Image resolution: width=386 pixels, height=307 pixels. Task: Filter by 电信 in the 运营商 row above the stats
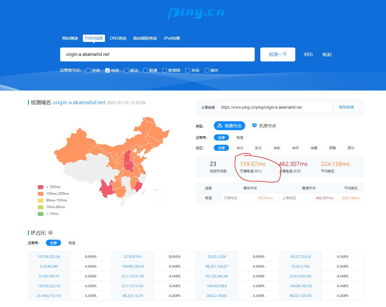[x=240, y=137]
